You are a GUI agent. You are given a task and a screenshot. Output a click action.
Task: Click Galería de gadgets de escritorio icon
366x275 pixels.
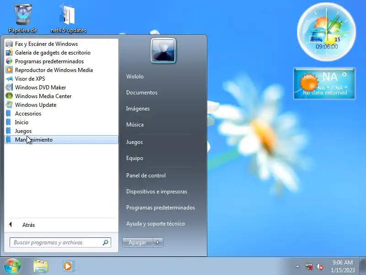tap(9, 53)
